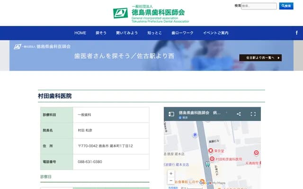Click the green association logo emblem
Viewport: 303px width, 189px height.
coord(120,13)
